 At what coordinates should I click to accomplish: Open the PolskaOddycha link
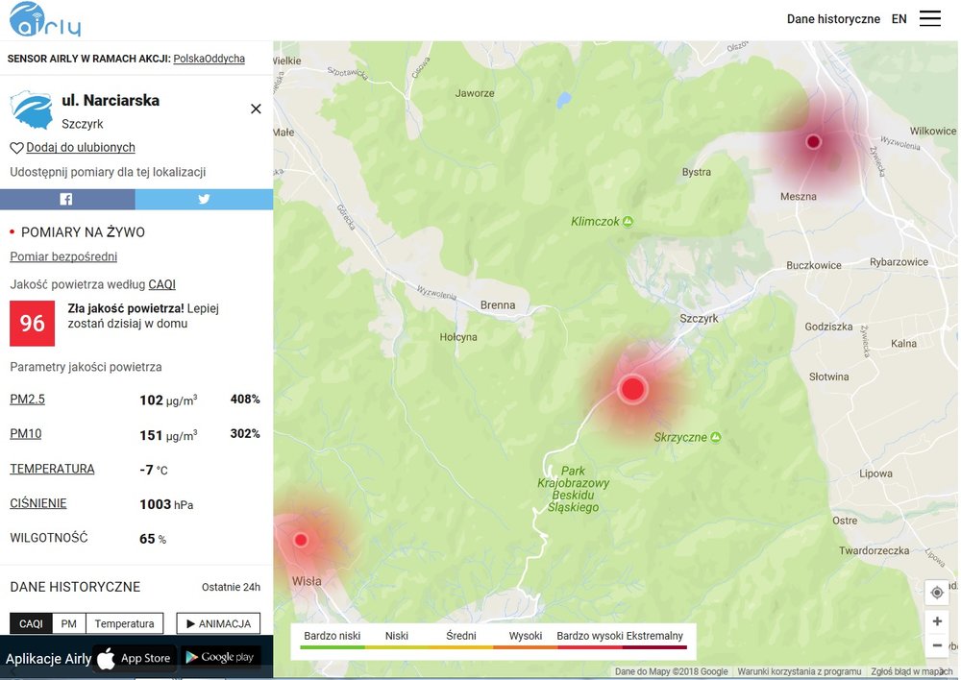point(209,59)
